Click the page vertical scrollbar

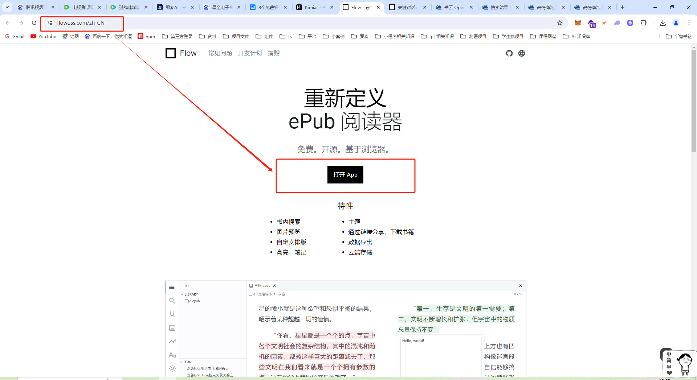coord(694,102)
